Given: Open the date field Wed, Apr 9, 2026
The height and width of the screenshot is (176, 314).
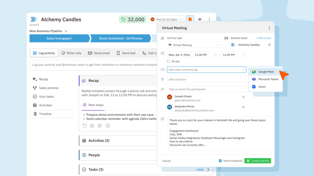Looking at the screenshot, I should (x=179, y=55).
